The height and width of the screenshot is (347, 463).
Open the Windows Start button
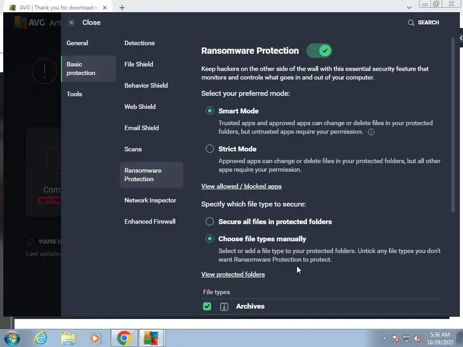(12, 338)
